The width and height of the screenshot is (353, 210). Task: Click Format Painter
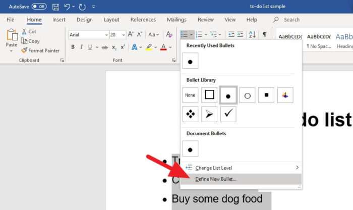tap(40, 50)
